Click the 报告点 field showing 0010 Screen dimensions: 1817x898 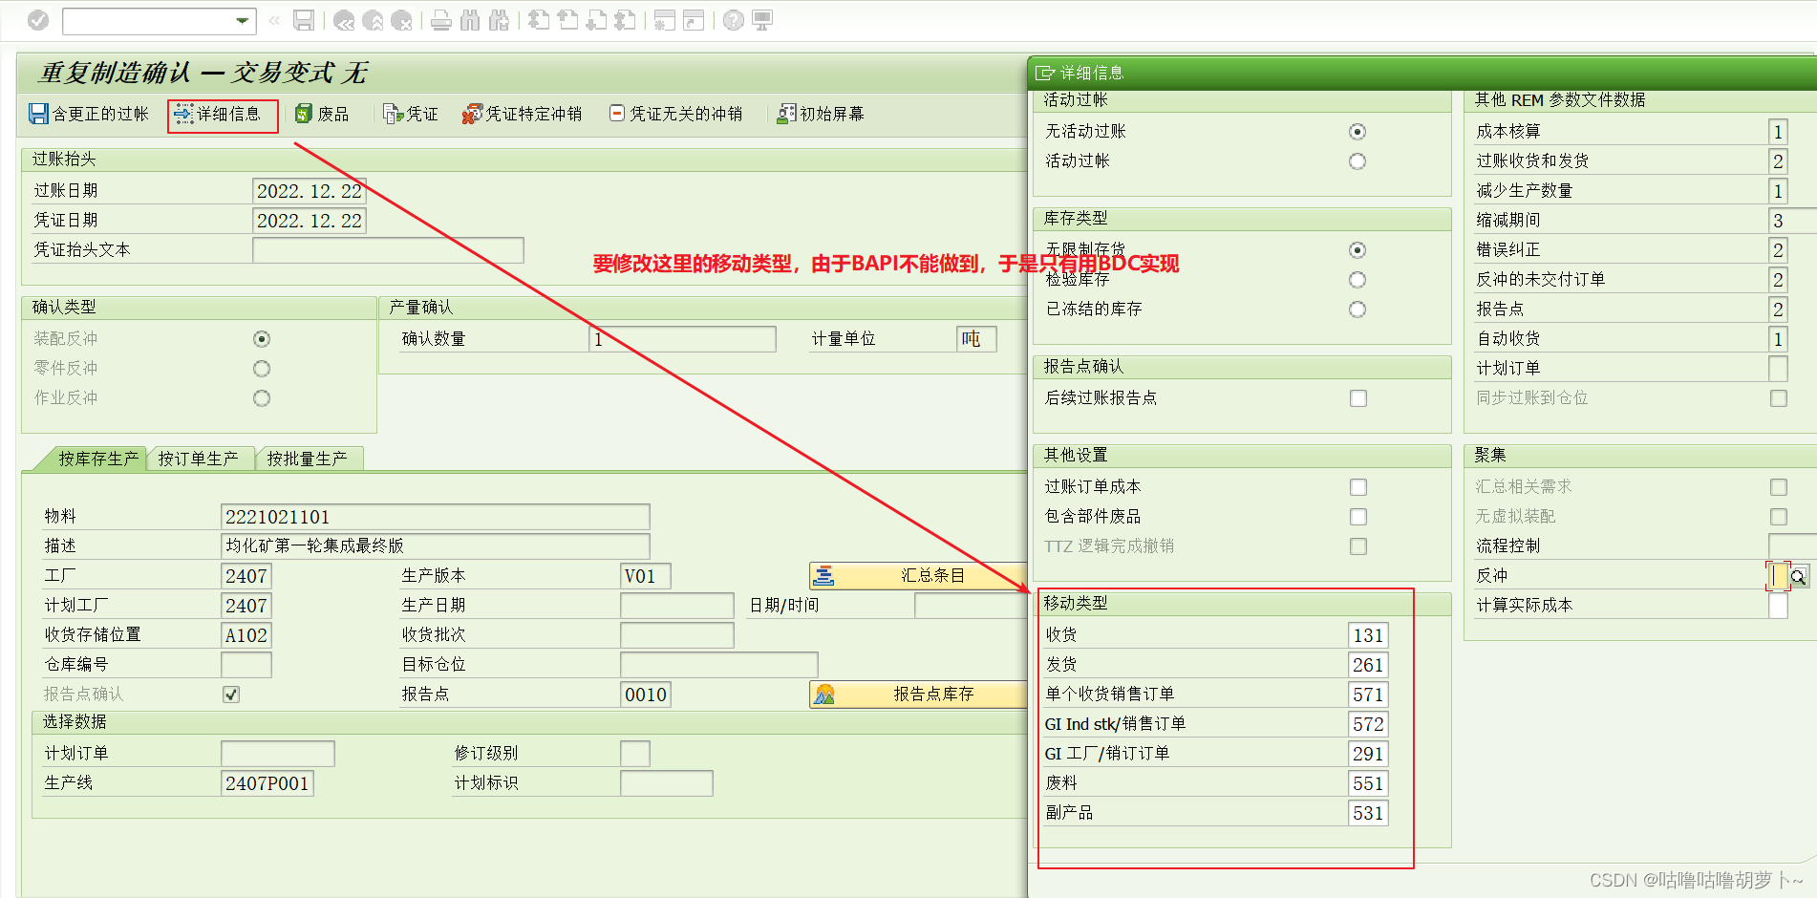646,695
